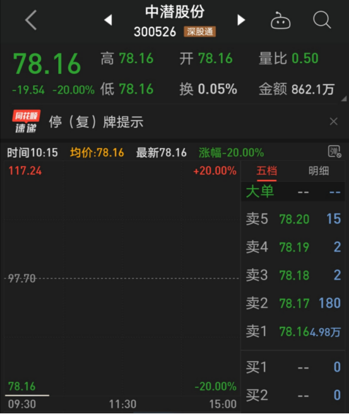Go back using the left chevron arrow
349x414 pixels.
(31, 20)
